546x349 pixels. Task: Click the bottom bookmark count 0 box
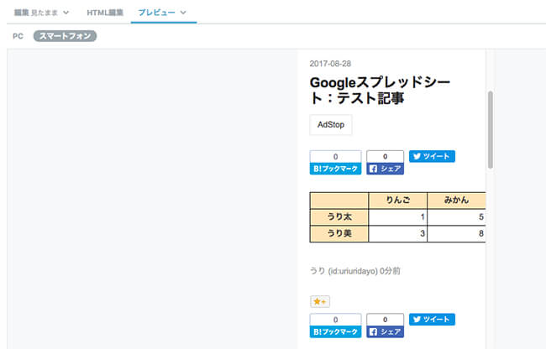[335, 320]
